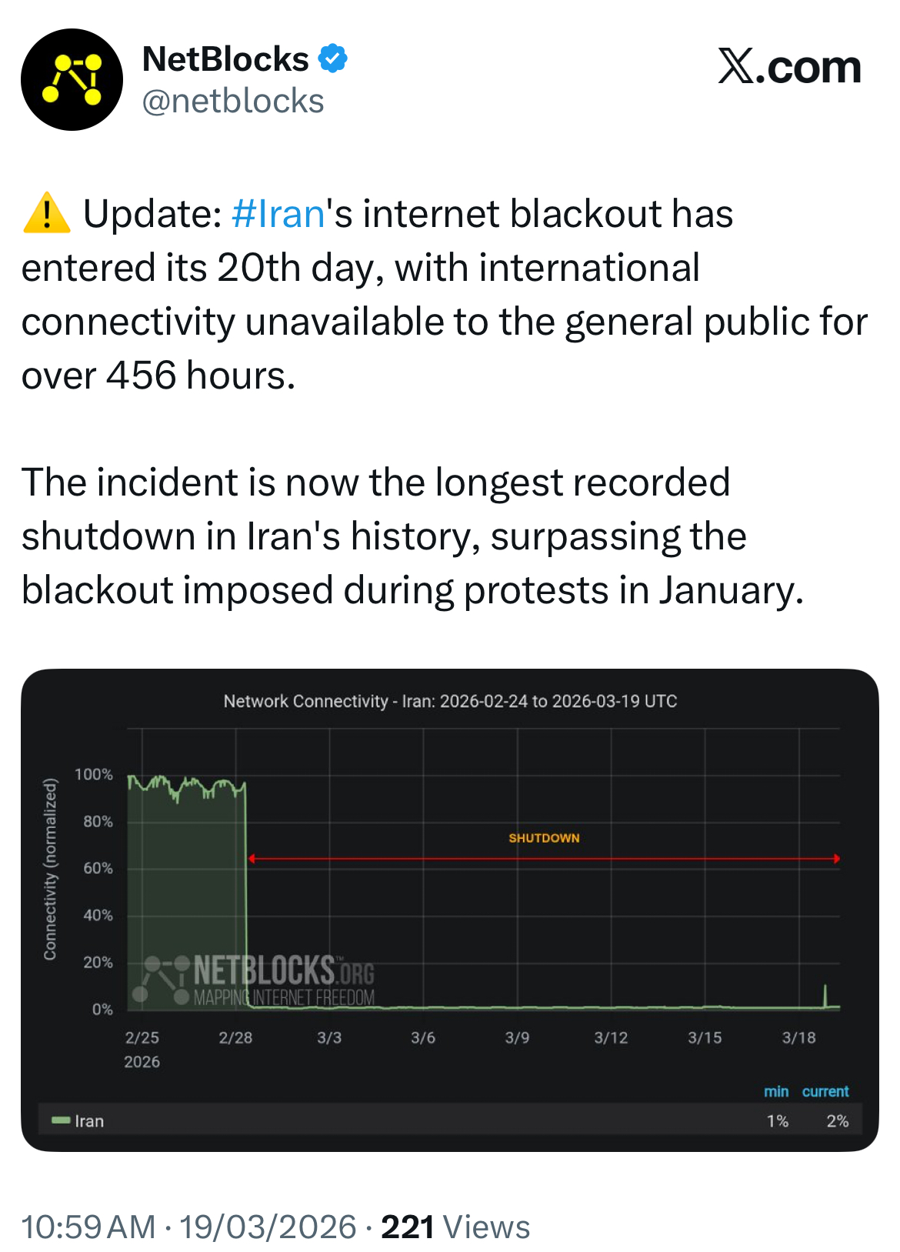Select the Iran series legend entry
This screenshot has width=900, height=1252.
(89, 1121)
